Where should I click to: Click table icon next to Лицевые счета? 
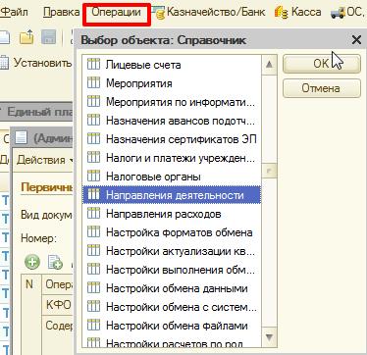tap(93, 64)
